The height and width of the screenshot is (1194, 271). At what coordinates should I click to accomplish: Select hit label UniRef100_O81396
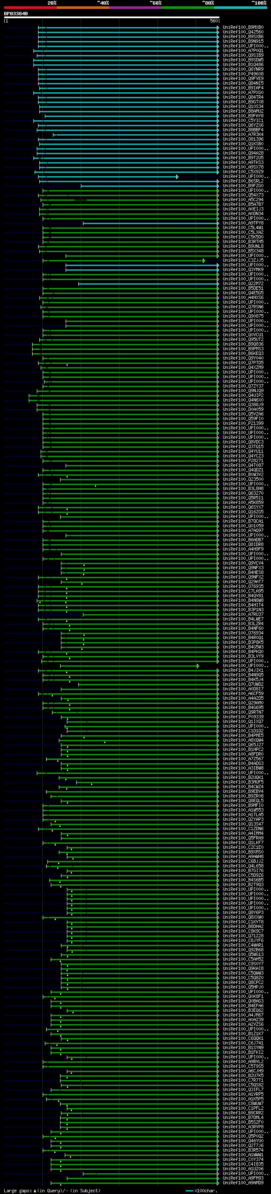coord(243,139)
